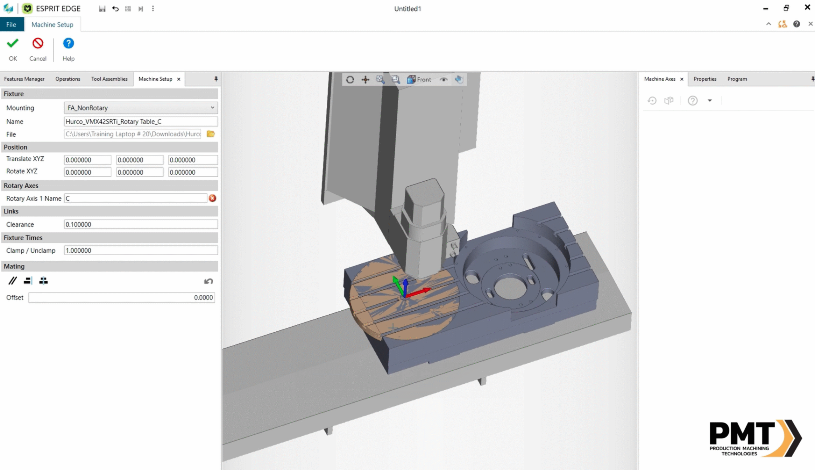The height and width of the screenshot is (470, 815).
Task: Close the Machine Axes panel tab
Action: (x=682, y=79)
